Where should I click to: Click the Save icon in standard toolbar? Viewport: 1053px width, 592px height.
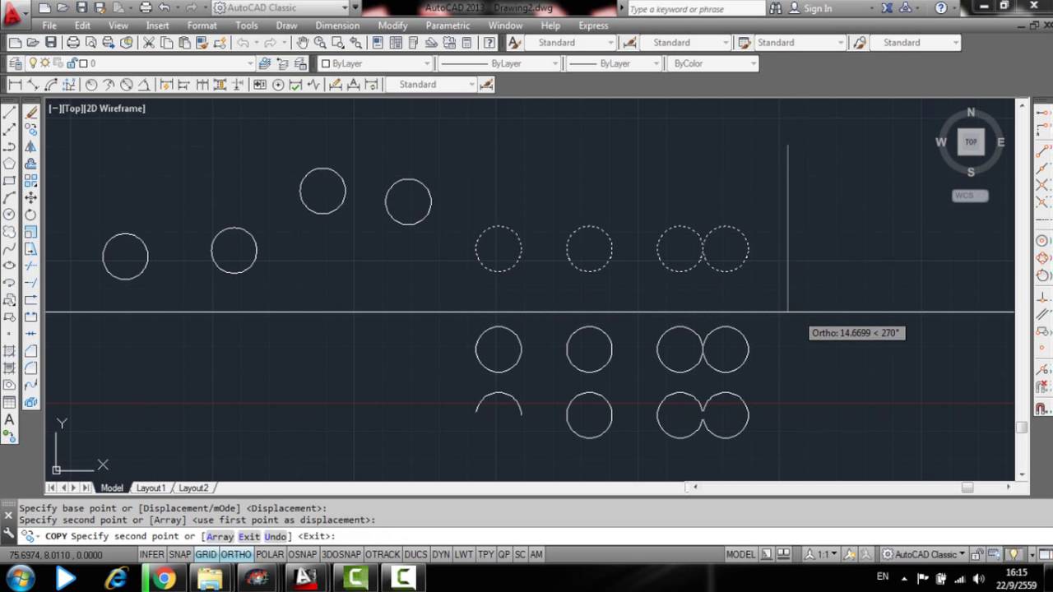click(x=51, y=43)
